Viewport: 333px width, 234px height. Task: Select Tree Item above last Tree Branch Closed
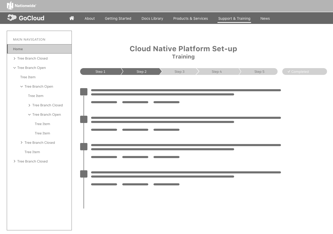point(32,152)
